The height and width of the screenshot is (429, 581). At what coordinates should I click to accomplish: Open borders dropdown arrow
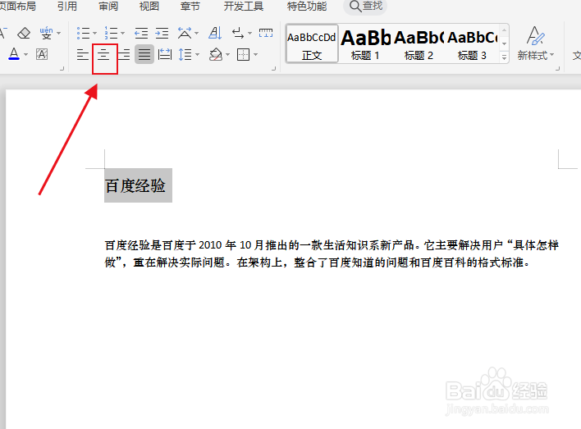[256, 55]
